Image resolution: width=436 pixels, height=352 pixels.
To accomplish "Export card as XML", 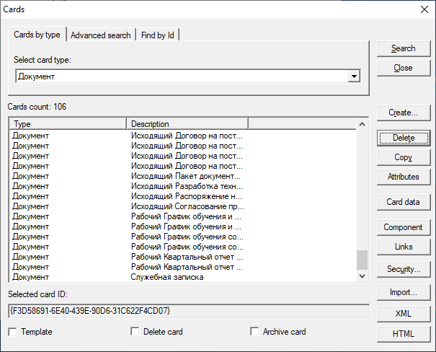I will coord(403,314).
